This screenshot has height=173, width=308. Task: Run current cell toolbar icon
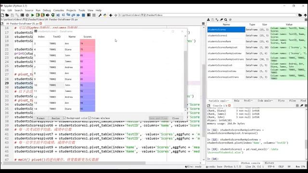[38, 15]
